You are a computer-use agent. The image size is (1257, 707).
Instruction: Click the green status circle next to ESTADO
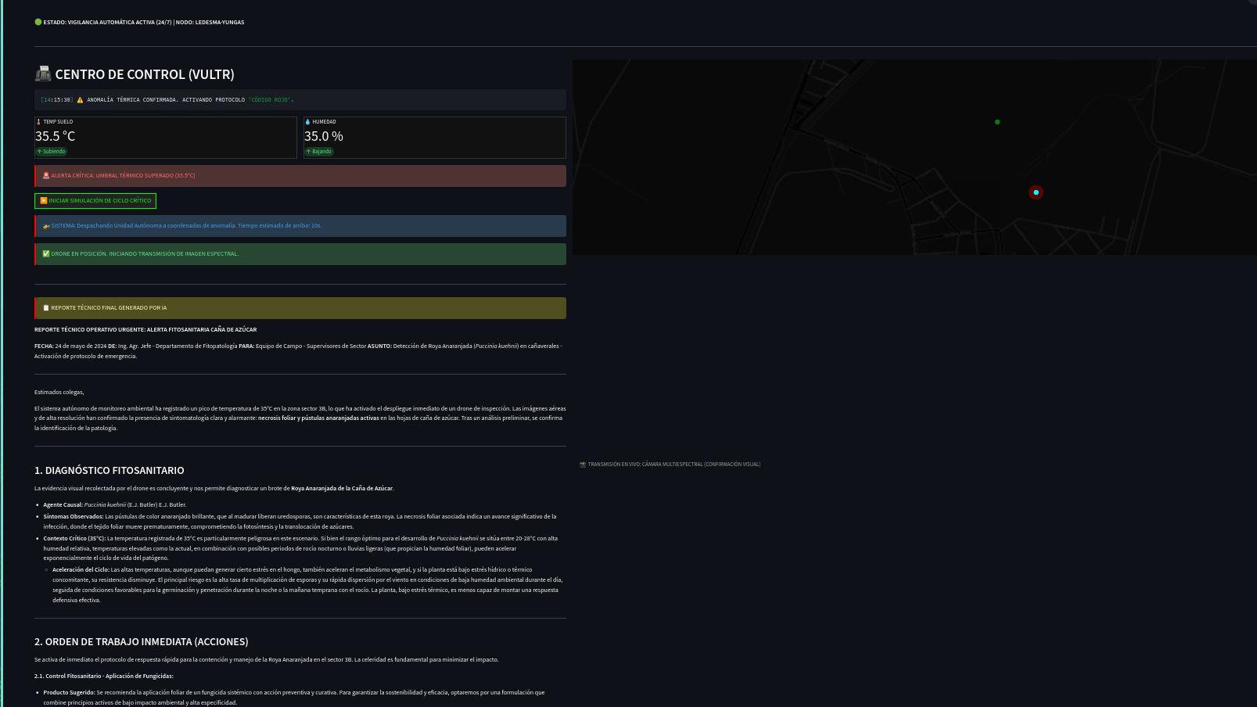pos(38,23)
